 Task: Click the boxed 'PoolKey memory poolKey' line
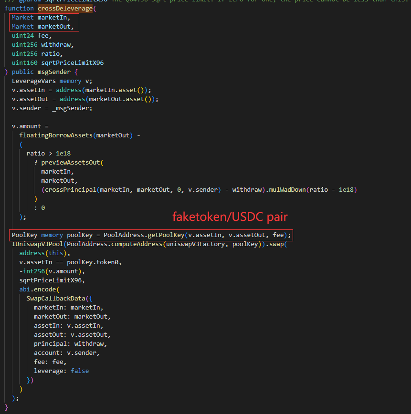[x=151, y=235]
